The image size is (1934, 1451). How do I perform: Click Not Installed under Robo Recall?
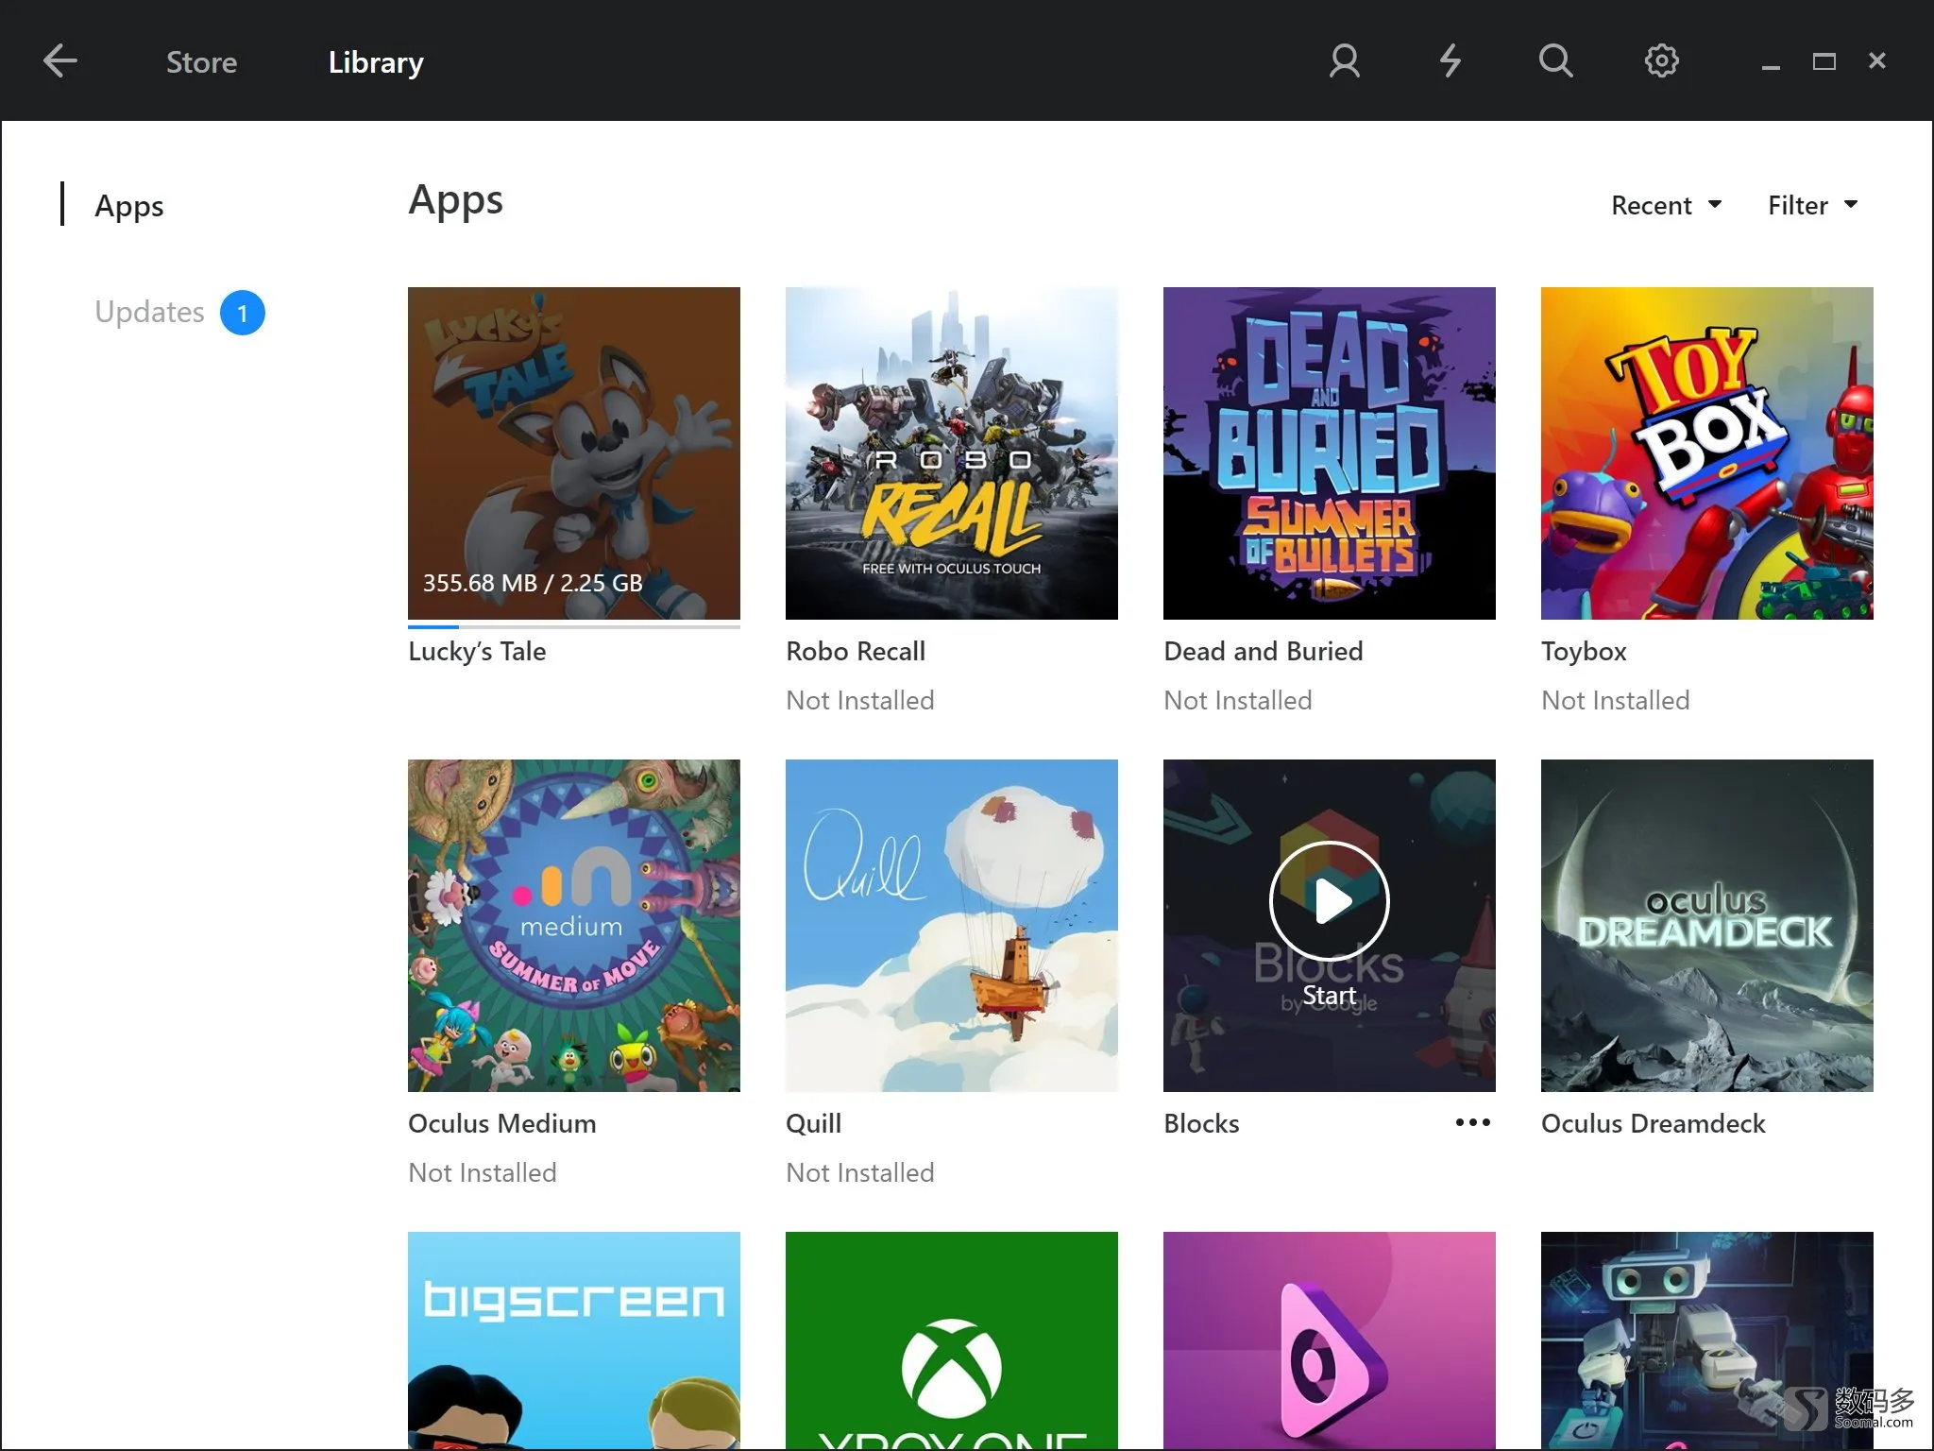(x=860, y=700)
